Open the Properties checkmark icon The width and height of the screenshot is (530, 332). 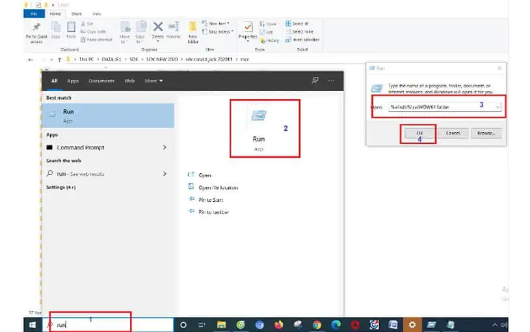(x=248, y=27)
